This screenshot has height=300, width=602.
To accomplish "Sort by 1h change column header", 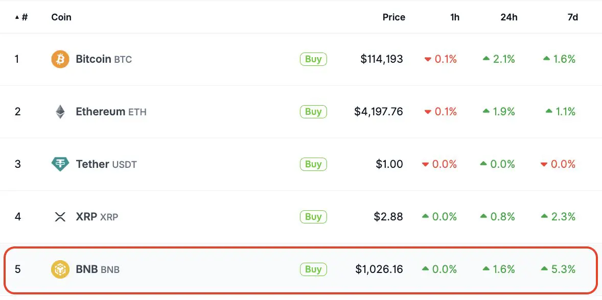I will [455, 17].
